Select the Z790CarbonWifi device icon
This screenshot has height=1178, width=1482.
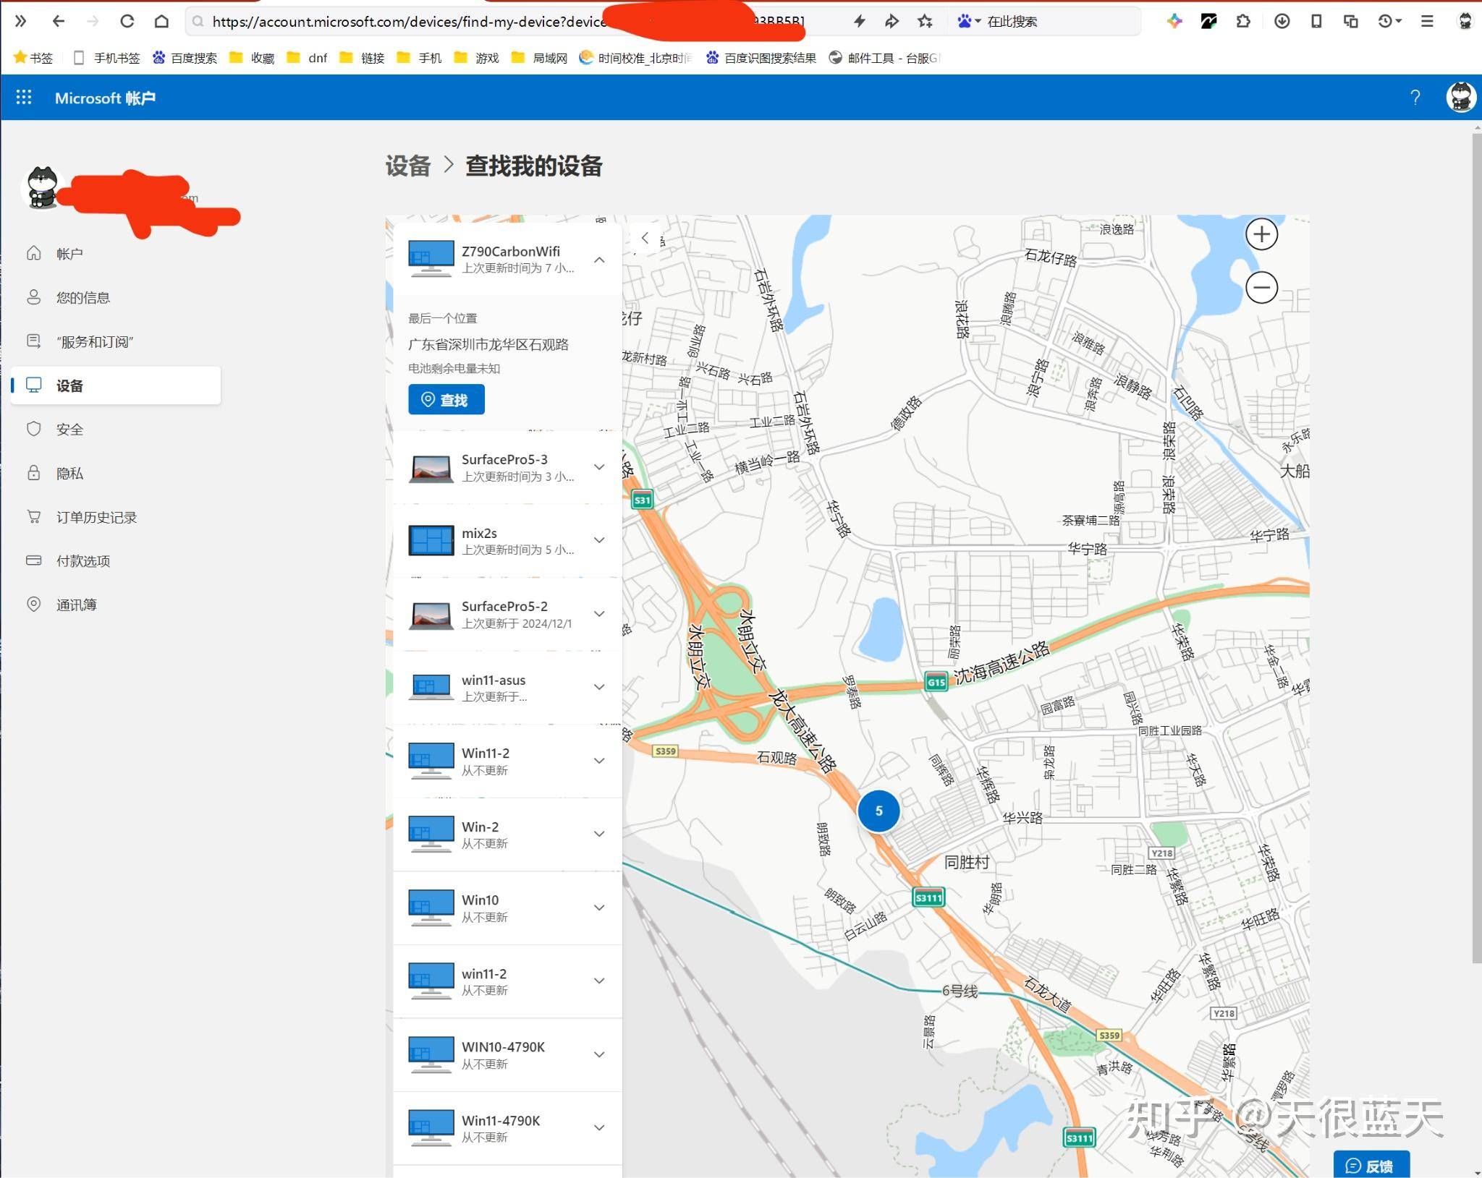(x=431, y=259)
